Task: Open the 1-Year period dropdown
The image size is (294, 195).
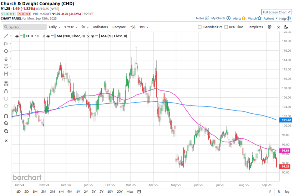Action: 71,27
